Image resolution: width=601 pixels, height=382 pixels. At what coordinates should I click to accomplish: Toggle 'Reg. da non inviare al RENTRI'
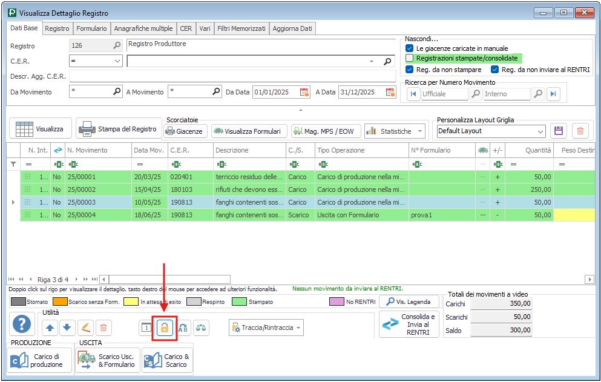[x=495, y=70]
